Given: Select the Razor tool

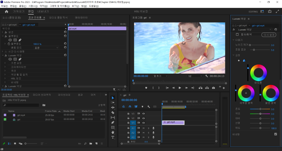Looking at the screenshot, I should point(113,113).
